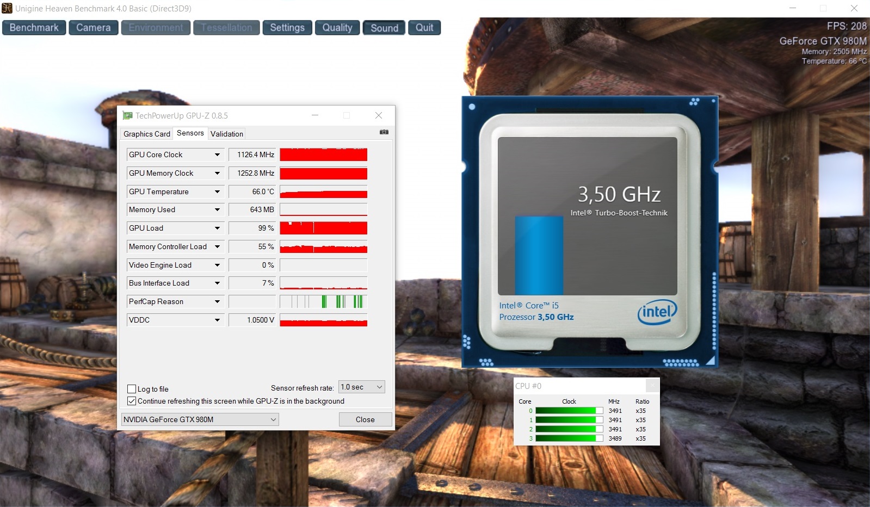Click the GPU Core Clock history graph
The width and height of the screenshot is (870, 507).
324,155
